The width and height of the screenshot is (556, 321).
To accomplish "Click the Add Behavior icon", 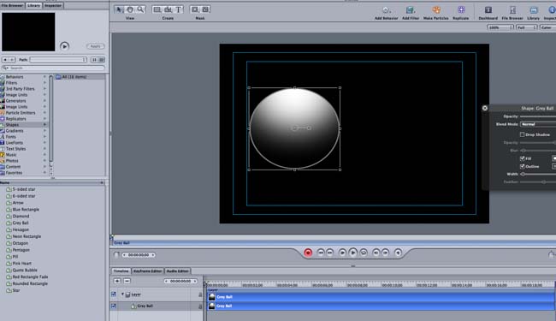I will (386, 10).
